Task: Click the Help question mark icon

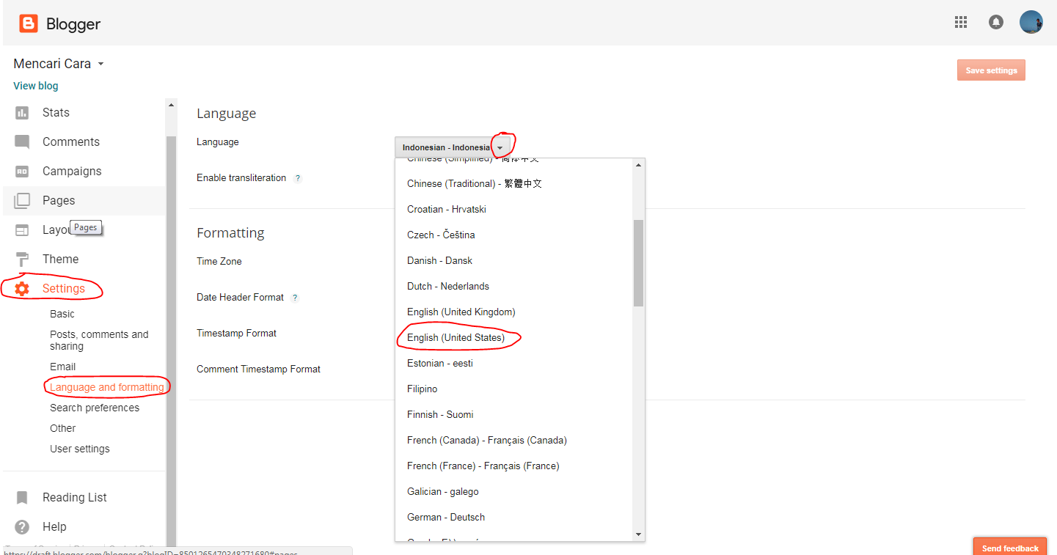Action: [22, 527]
